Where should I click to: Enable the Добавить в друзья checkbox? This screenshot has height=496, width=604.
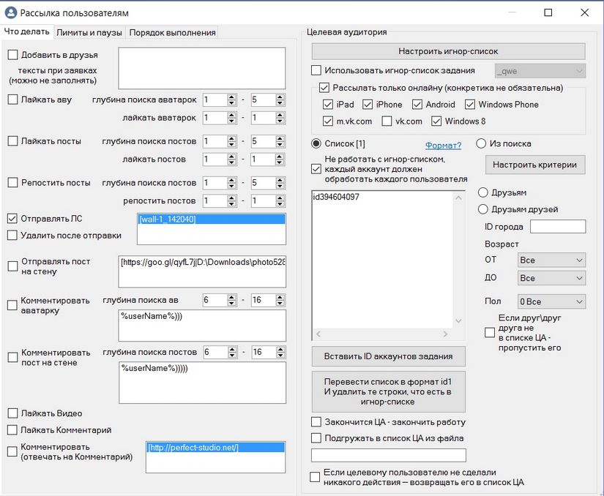tap(12, 55)
